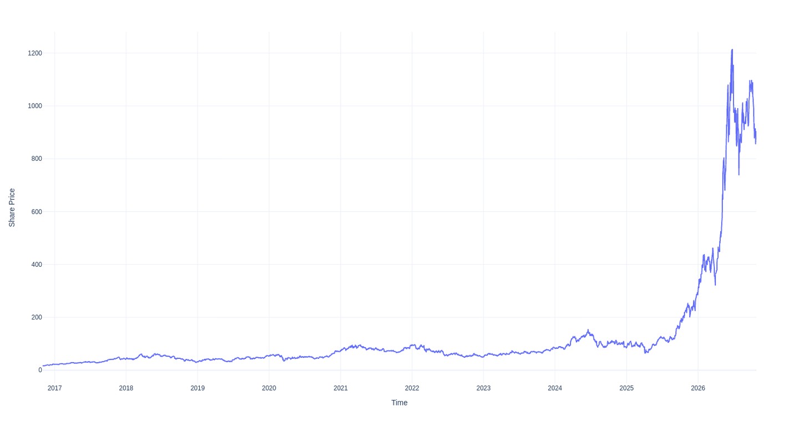Click the "Share Price" y-axis title
The width and height of the screenshot is (799, 426).
[12, 207]
